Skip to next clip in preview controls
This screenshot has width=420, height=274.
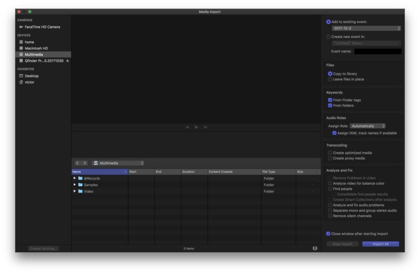tap(205, 127)
